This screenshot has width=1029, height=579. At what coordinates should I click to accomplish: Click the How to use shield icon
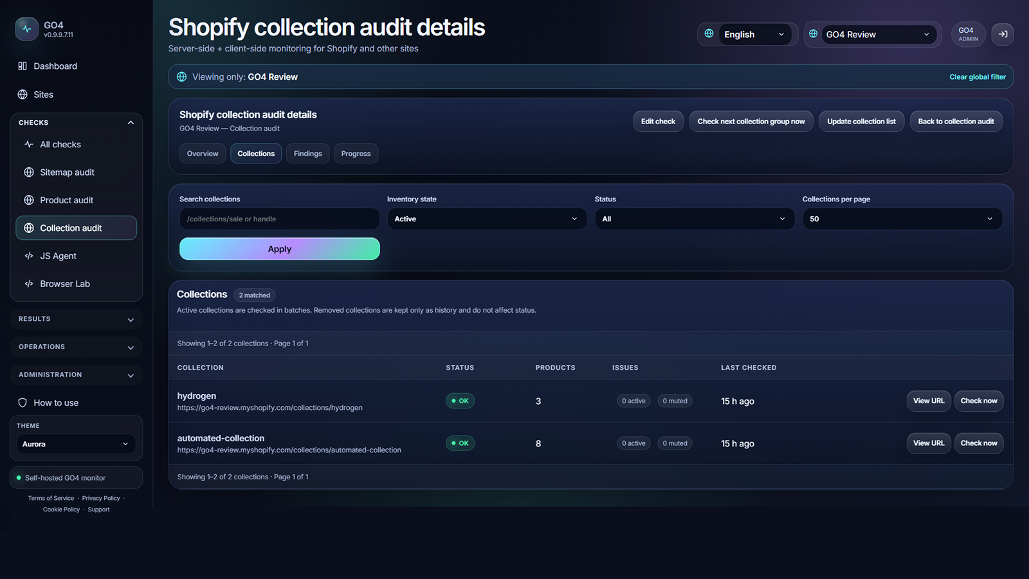click(x=23, y=403)
